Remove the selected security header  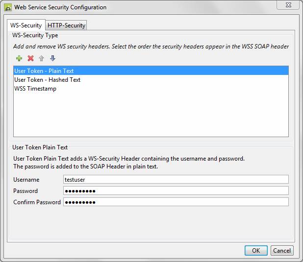pyautogui.click(x=30, y=58)
